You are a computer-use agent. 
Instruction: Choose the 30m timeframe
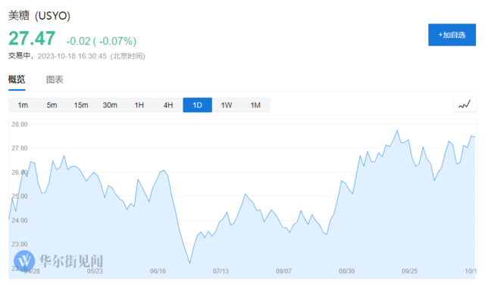point(110,105)
